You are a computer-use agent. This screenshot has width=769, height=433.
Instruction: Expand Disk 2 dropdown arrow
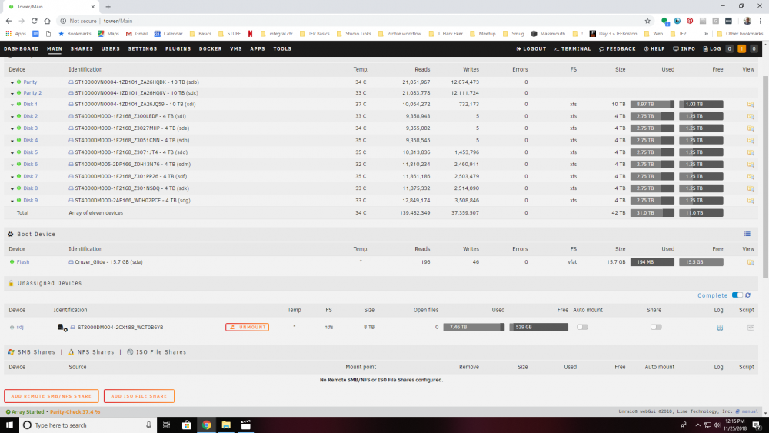point(12,117)
